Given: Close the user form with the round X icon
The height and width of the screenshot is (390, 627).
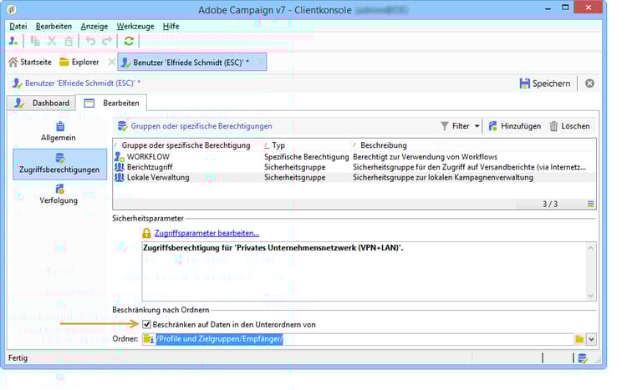Looking at the screenshot, I should [x=589, y=84].
